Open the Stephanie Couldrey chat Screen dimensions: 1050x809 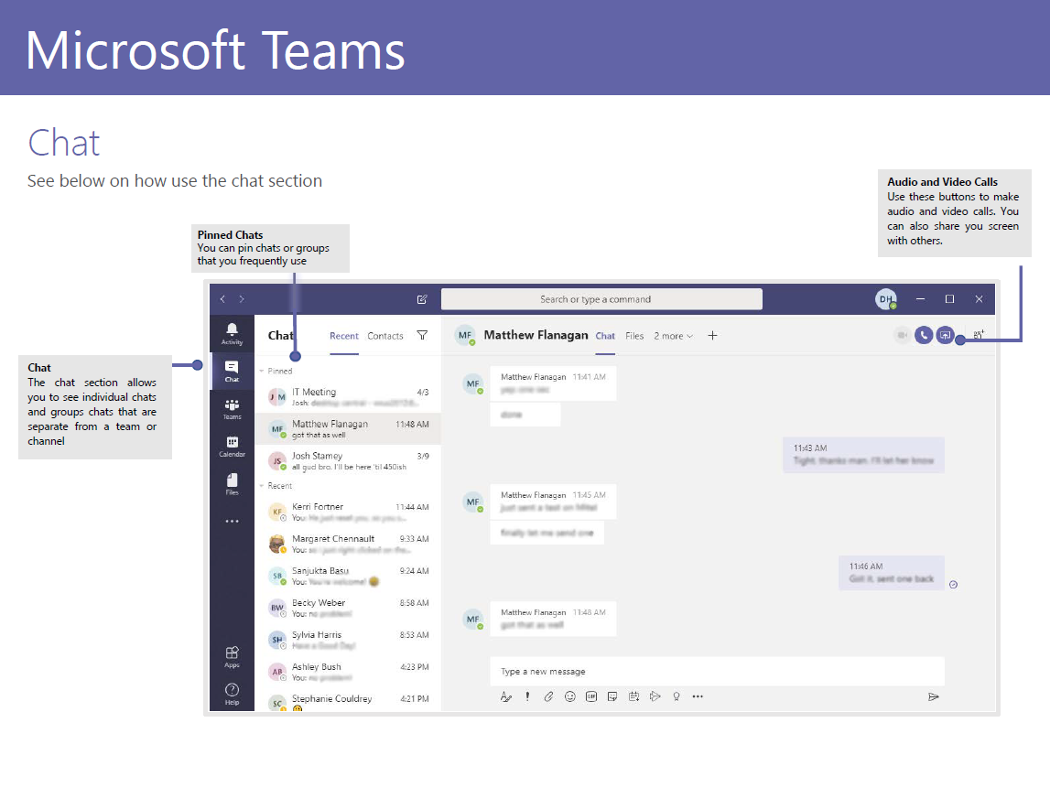coord(348,701)
